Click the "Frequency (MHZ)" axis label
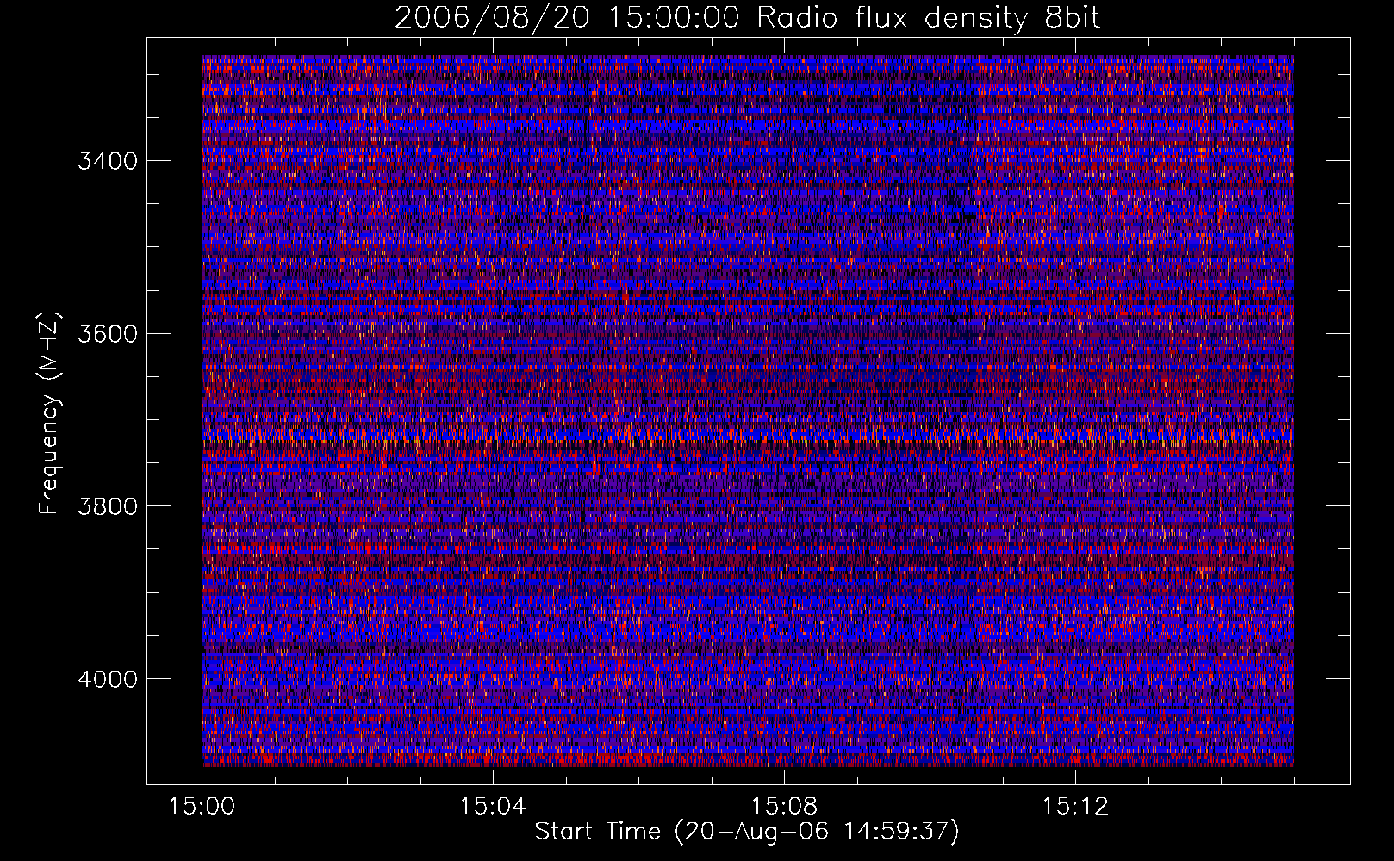 (x=49, y=413)
